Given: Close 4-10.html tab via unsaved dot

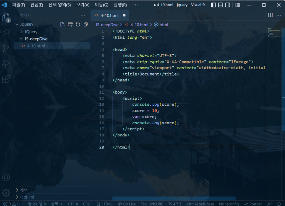Looking at the screenshot, I should click(x=124, y=15).
